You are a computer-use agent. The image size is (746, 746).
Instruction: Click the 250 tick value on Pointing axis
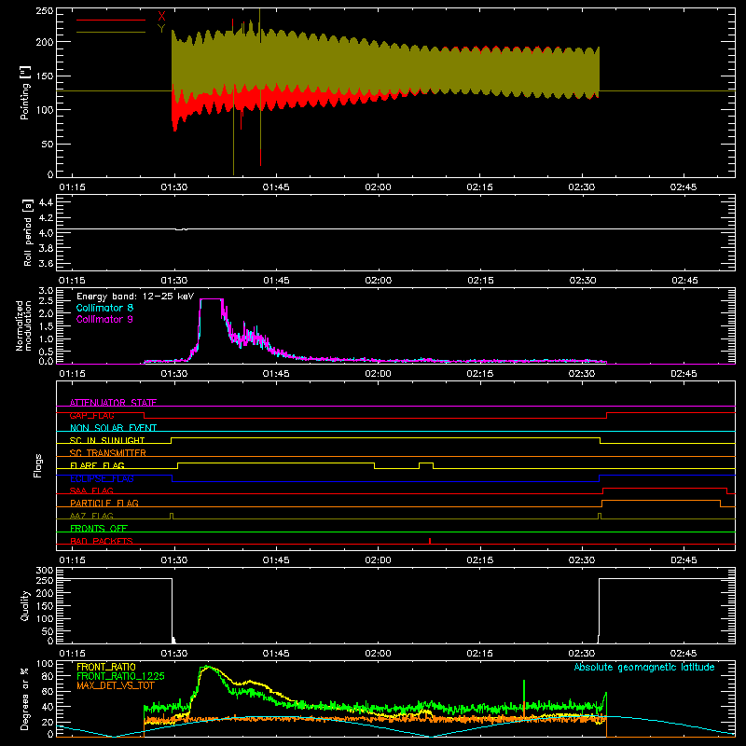[x=45, y=11]
